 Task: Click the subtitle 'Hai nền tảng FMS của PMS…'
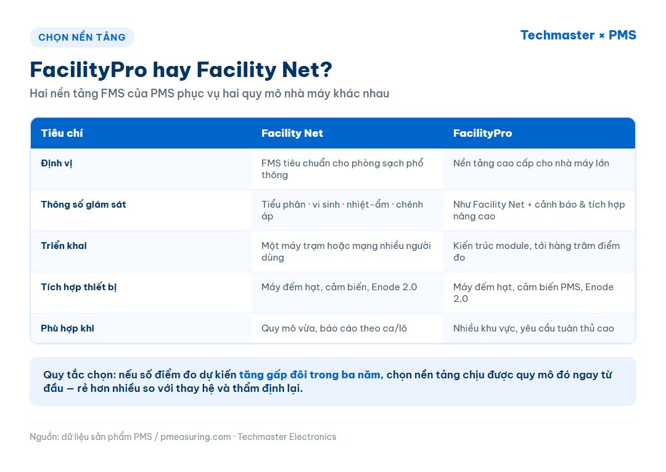(x=210, y=94)
